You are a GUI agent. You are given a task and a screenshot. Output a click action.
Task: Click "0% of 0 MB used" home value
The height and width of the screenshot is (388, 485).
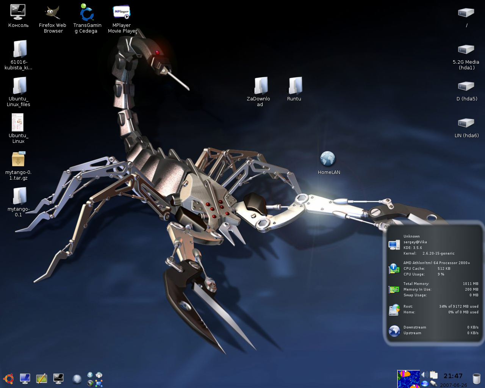pos(463,312)
